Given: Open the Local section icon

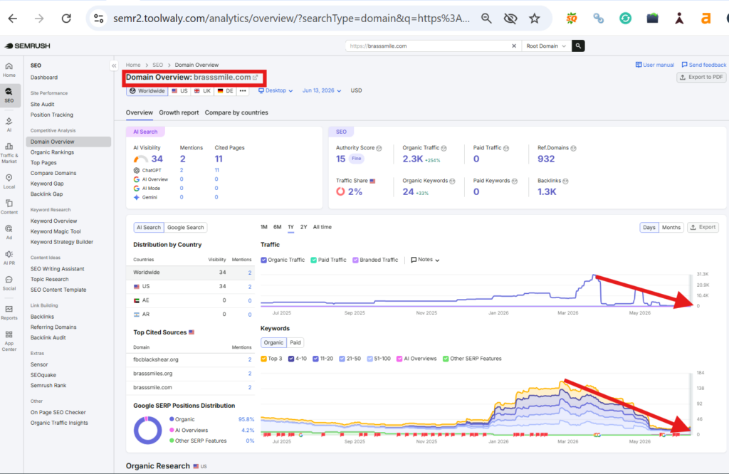Looking at the screenshot, I should pos(9,181).
